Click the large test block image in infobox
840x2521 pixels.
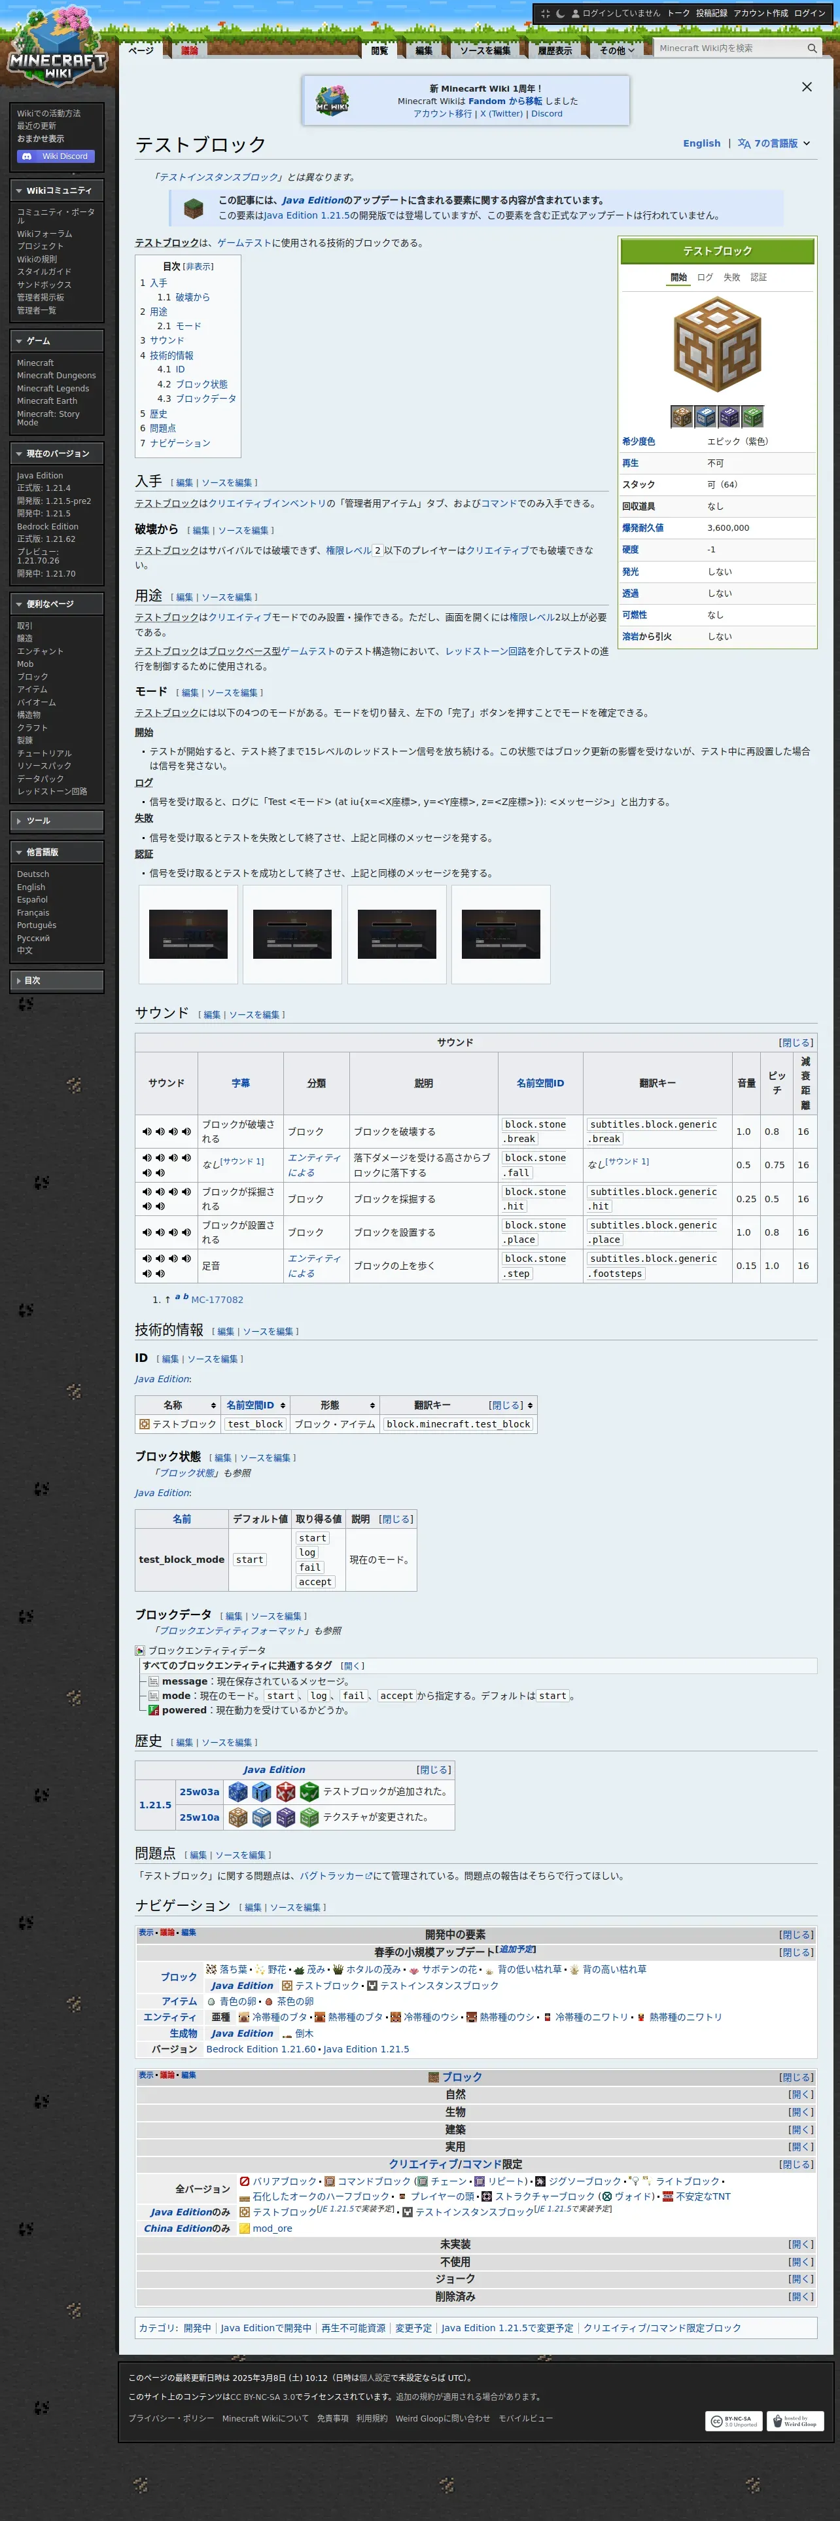(718, 346)
